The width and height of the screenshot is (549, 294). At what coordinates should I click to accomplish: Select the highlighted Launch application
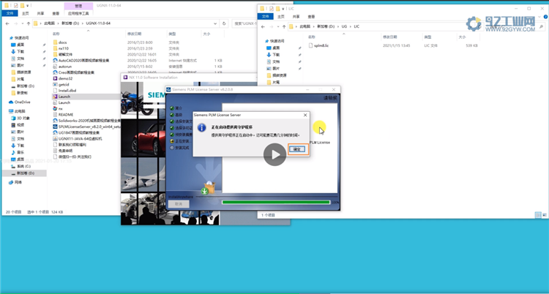click(x=64, y=97)
